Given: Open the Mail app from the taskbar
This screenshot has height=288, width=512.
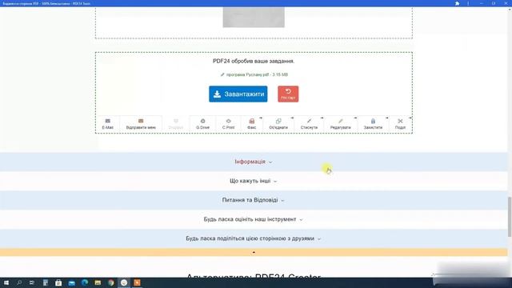Looking at the screenshot, I should point(71,282).
